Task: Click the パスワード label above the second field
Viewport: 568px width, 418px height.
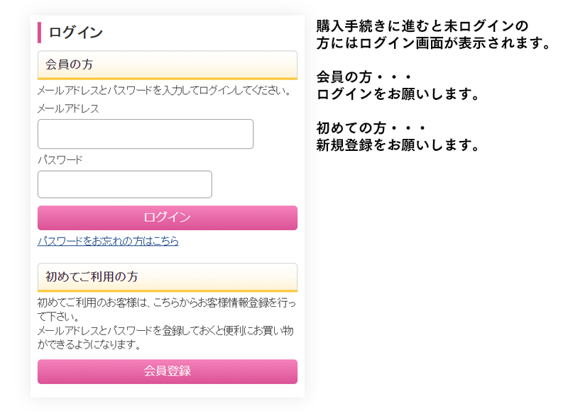Action: click(60, 159)
